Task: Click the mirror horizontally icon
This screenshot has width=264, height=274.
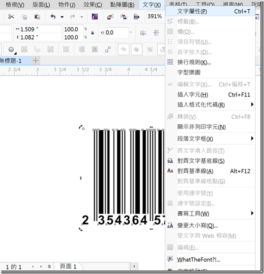Action: pos(143,33)
